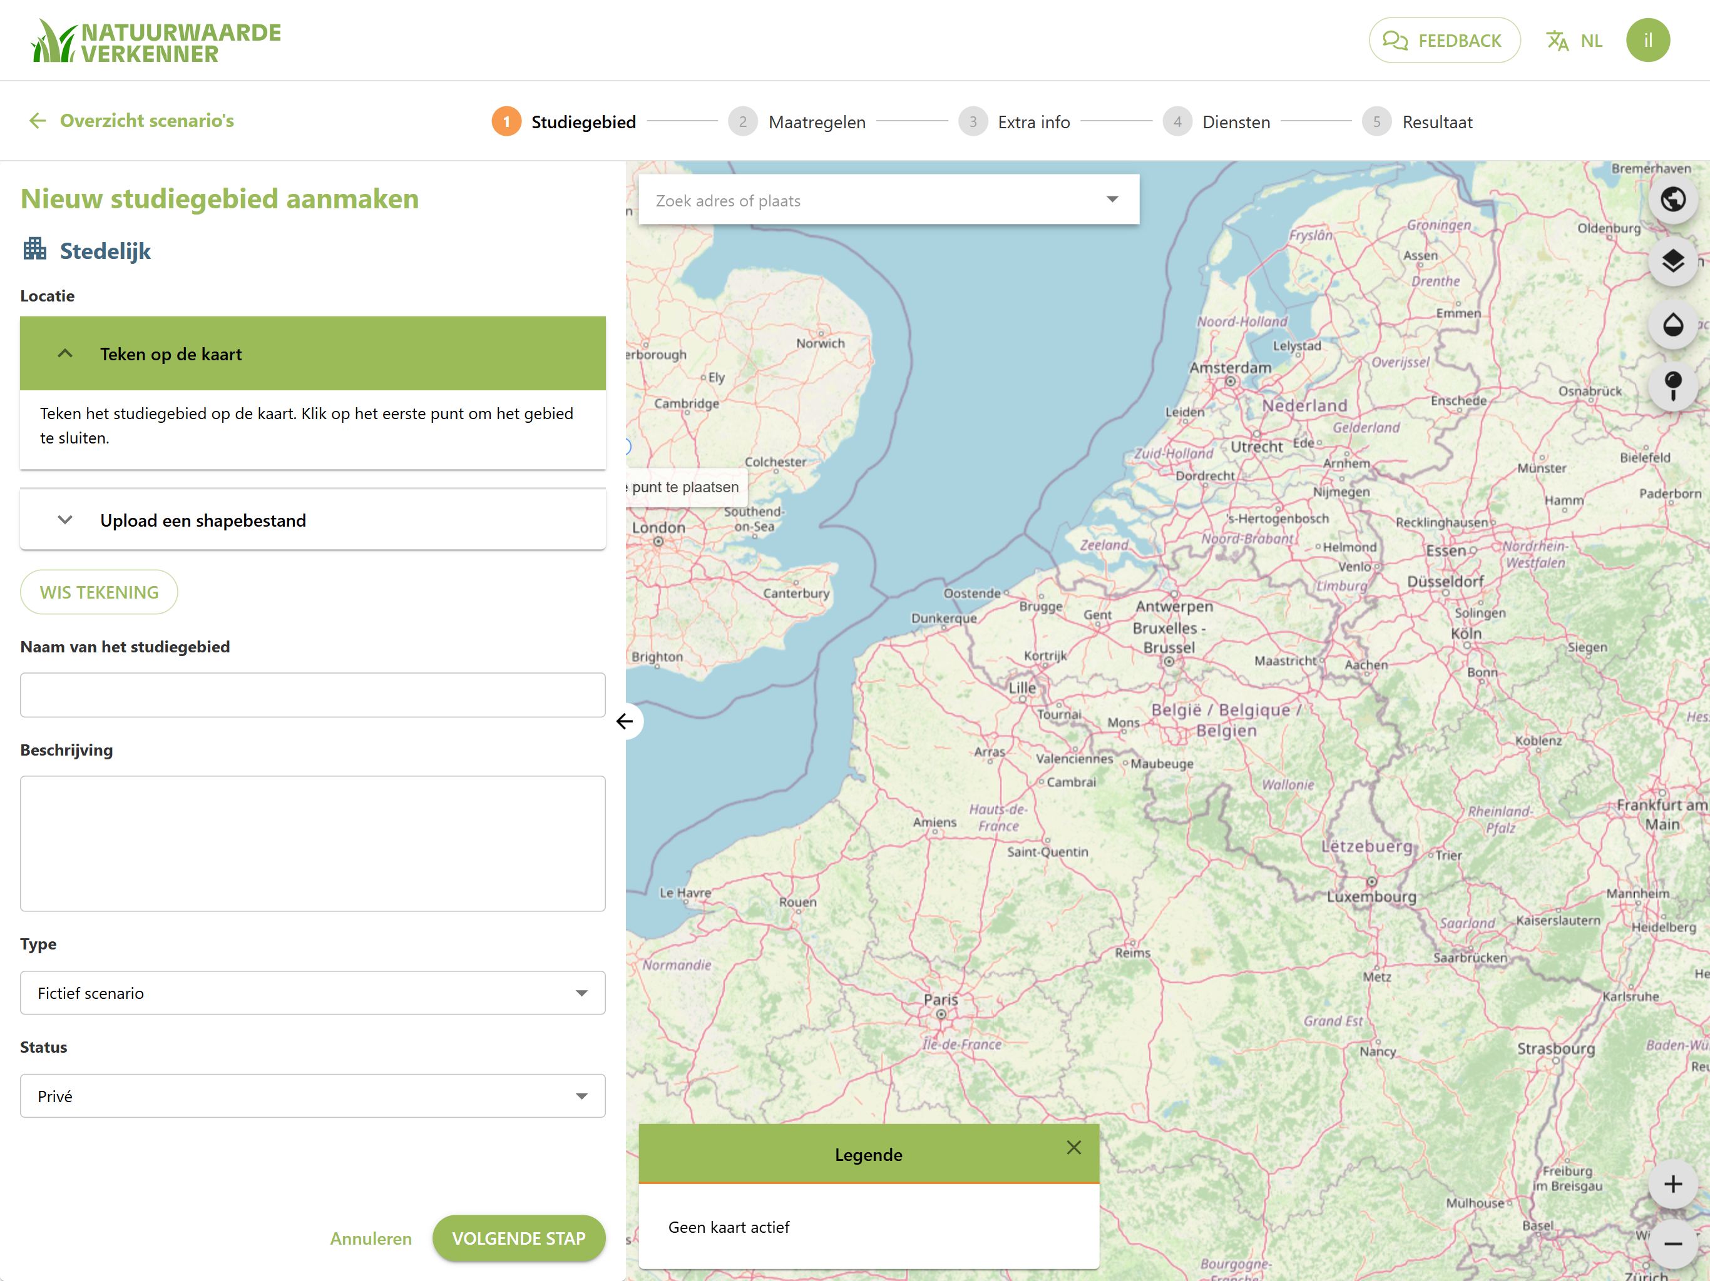This screenshot has width=1710, height=1281.
Task: Click the map pin marker button
Action: [1673, 387]
